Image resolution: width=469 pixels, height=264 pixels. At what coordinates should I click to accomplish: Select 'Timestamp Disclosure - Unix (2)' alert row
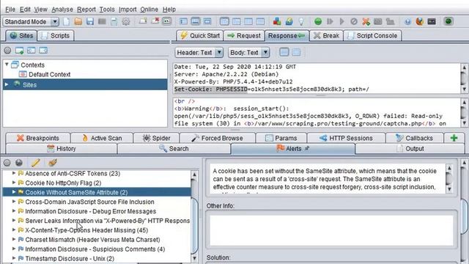[x=70, y=258]
